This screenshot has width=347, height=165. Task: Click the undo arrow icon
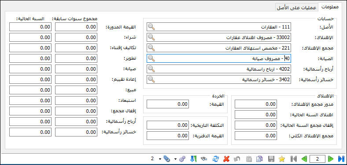[x=237, y=158]
